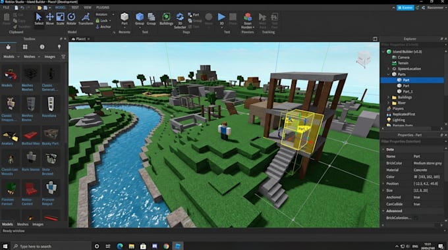Open the Transform tool
Image resolution: width=448 pixels, height=250 pixels.
[x=86, y=19]
